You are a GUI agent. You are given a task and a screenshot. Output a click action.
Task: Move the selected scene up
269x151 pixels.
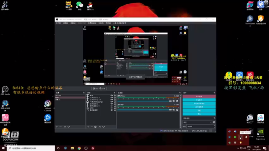[65, 127]
